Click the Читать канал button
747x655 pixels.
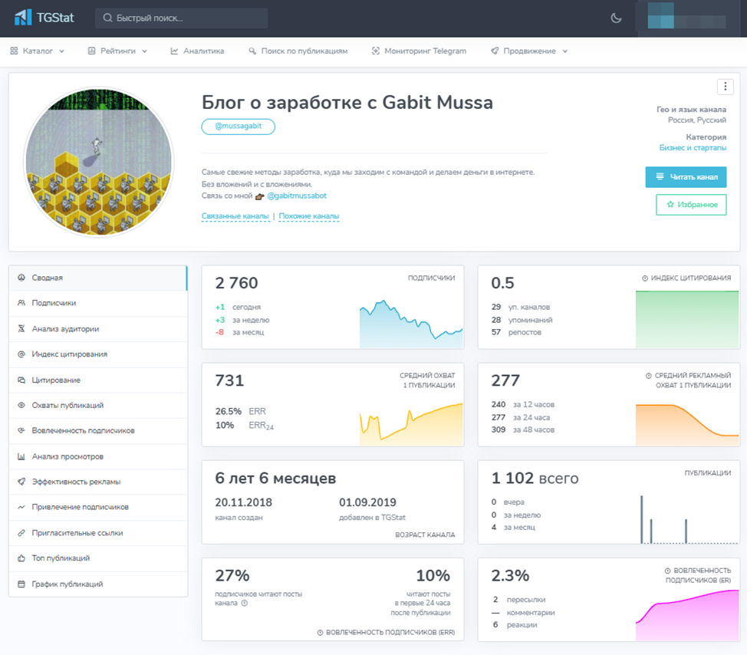[686, 176]
